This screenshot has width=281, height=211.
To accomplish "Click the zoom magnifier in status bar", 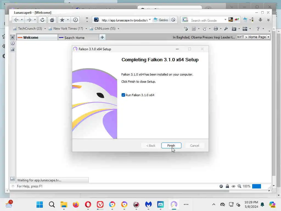I will point(239,186).
